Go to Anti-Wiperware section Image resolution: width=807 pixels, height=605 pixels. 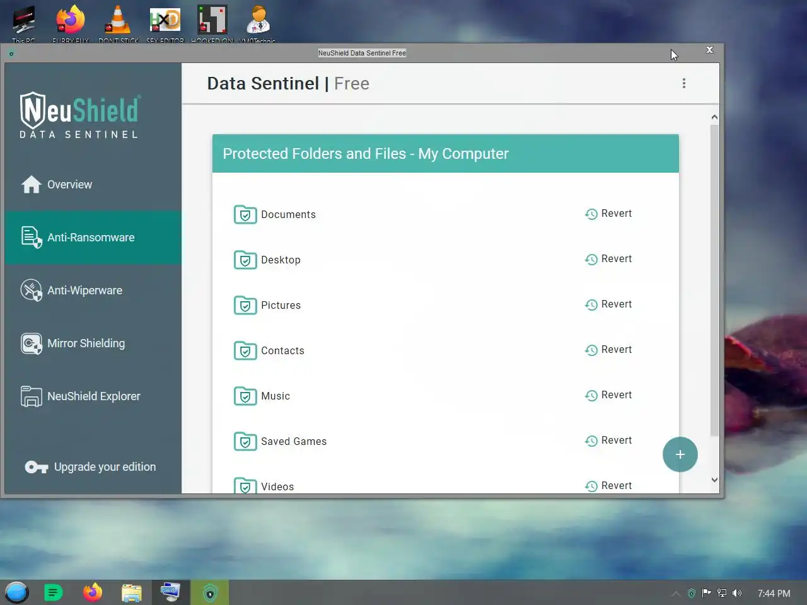93,291
